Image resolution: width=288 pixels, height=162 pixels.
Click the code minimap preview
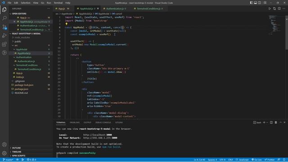click(275, 25)
